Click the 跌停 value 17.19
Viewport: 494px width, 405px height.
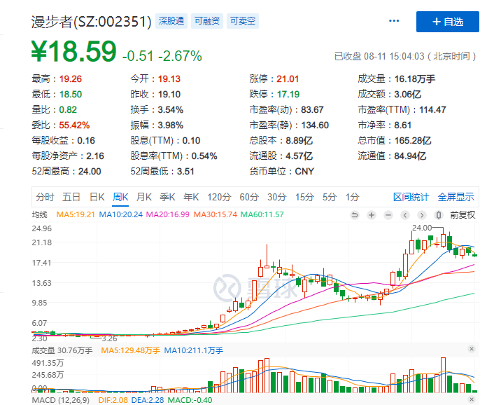click(288, 95)
